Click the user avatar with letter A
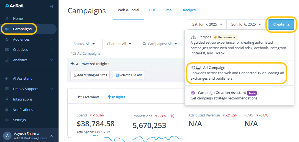 coord(7,136)
